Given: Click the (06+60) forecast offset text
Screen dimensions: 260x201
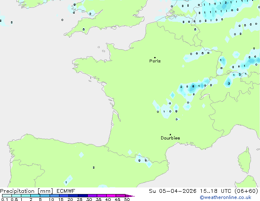Looking at the screenshot, I should pos(246,191).
